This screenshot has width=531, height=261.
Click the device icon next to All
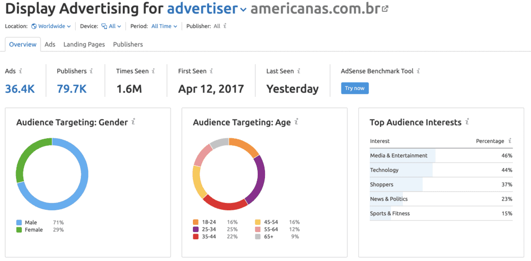tap(104, 26)
